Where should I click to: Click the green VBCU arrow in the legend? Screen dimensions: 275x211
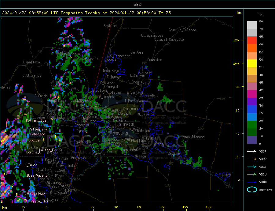(x=252, y=175)
